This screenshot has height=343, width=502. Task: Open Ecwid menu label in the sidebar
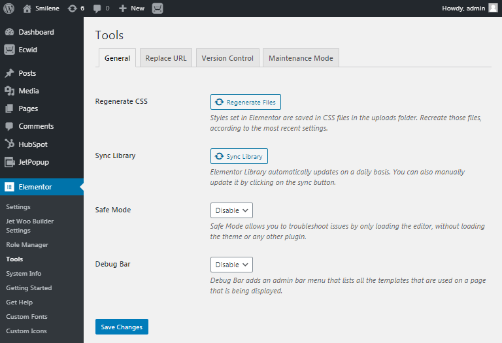point(28,50)
